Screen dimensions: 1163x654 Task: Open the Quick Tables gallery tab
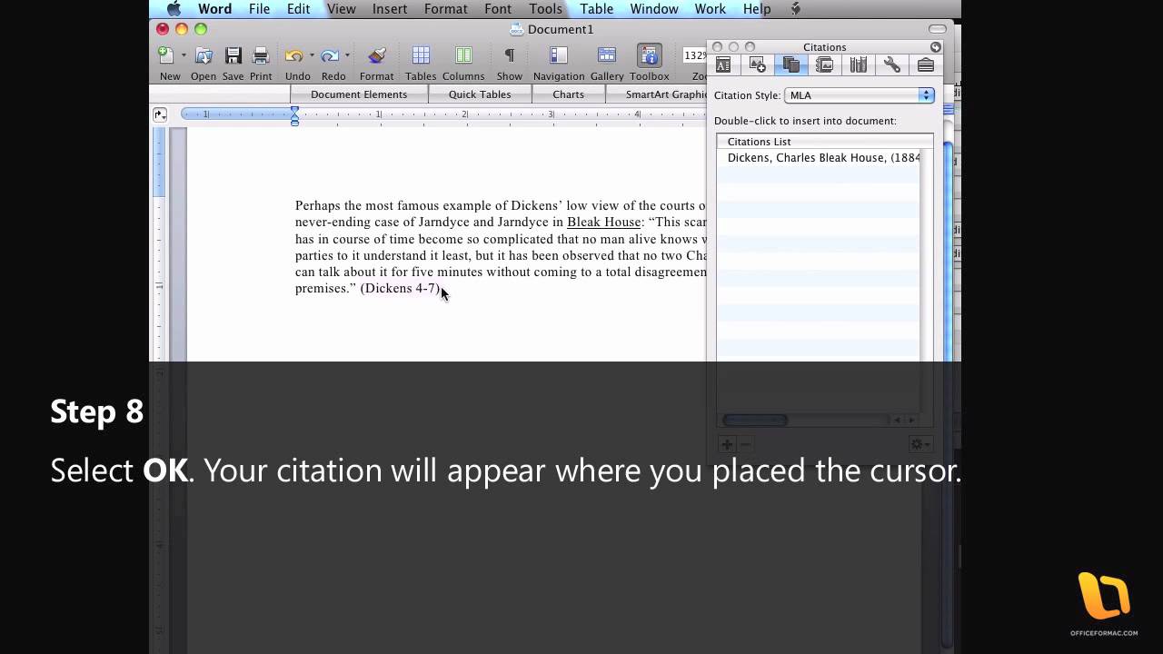480,94
